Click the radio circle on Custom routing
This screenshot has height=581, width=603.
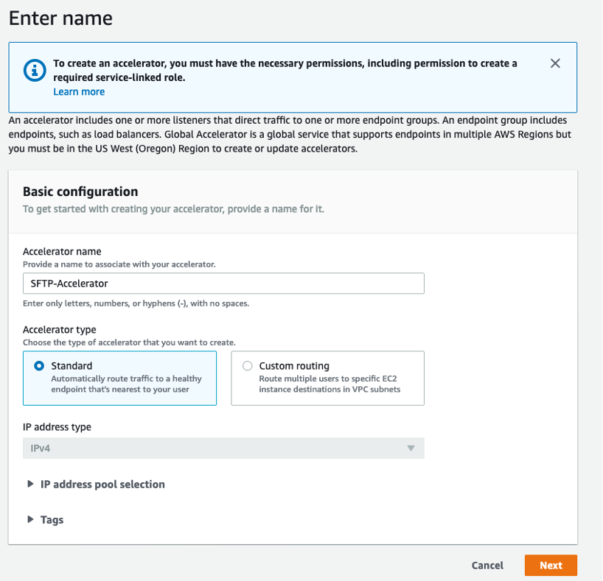tap(248, 366)
